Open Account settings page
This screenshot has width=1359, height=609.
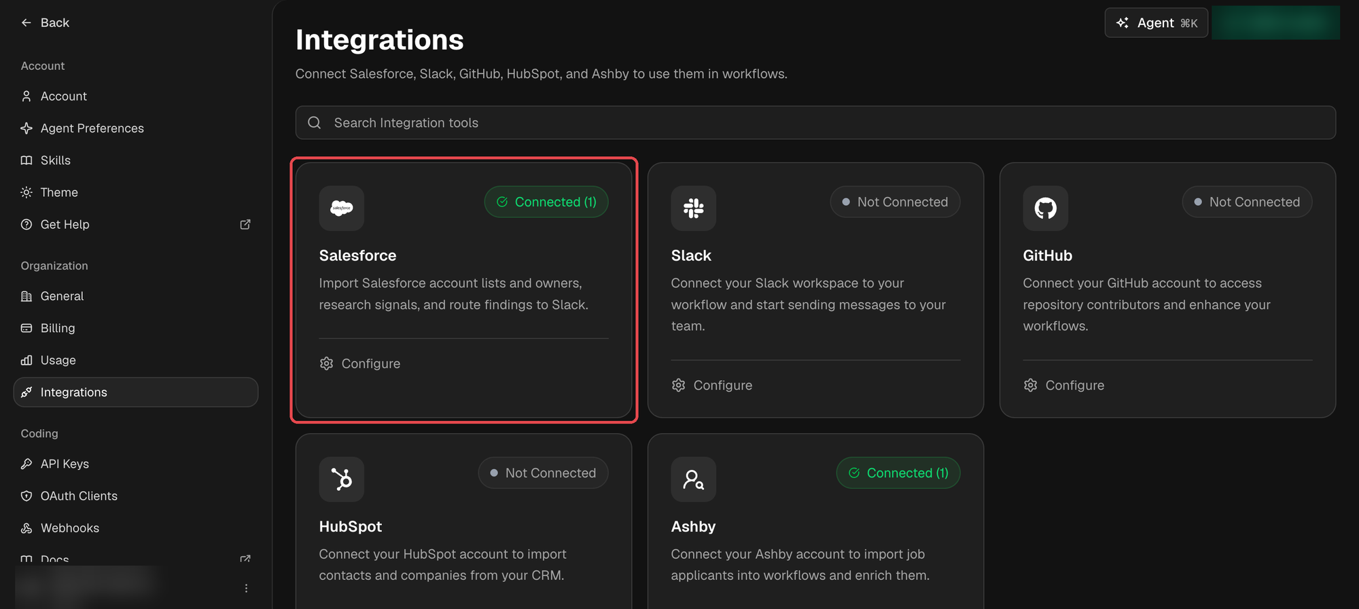coord(136,96)
